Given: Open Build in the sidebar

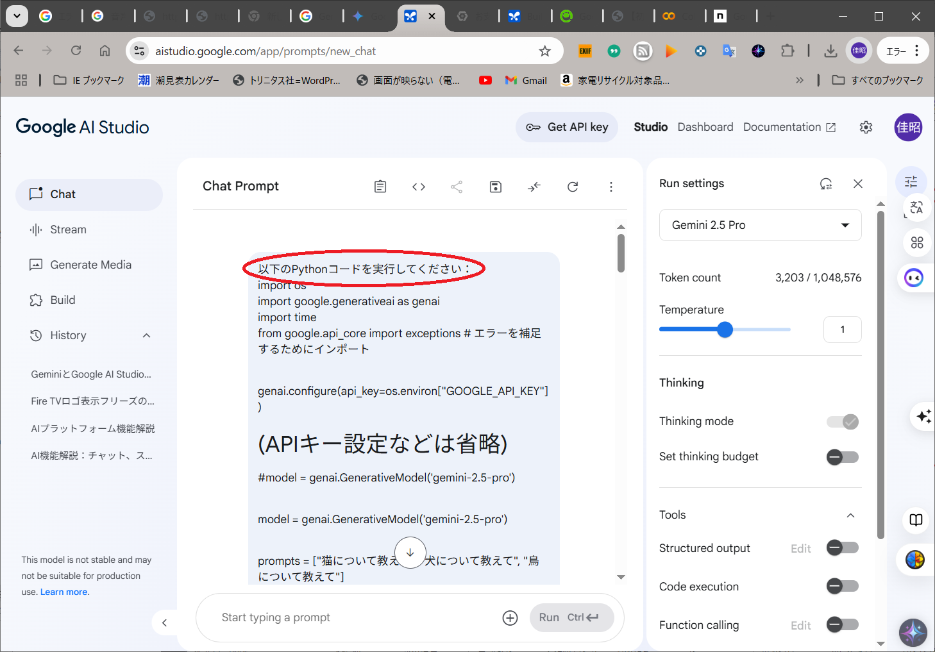Looking at the screenshot, I should pos(89,300).
